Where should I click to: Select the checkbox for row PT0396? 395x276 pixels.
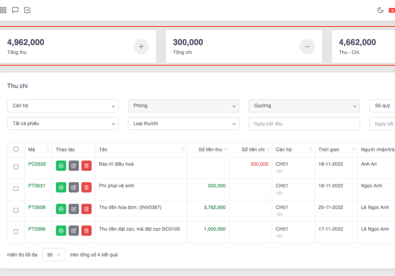pos(16,232)
